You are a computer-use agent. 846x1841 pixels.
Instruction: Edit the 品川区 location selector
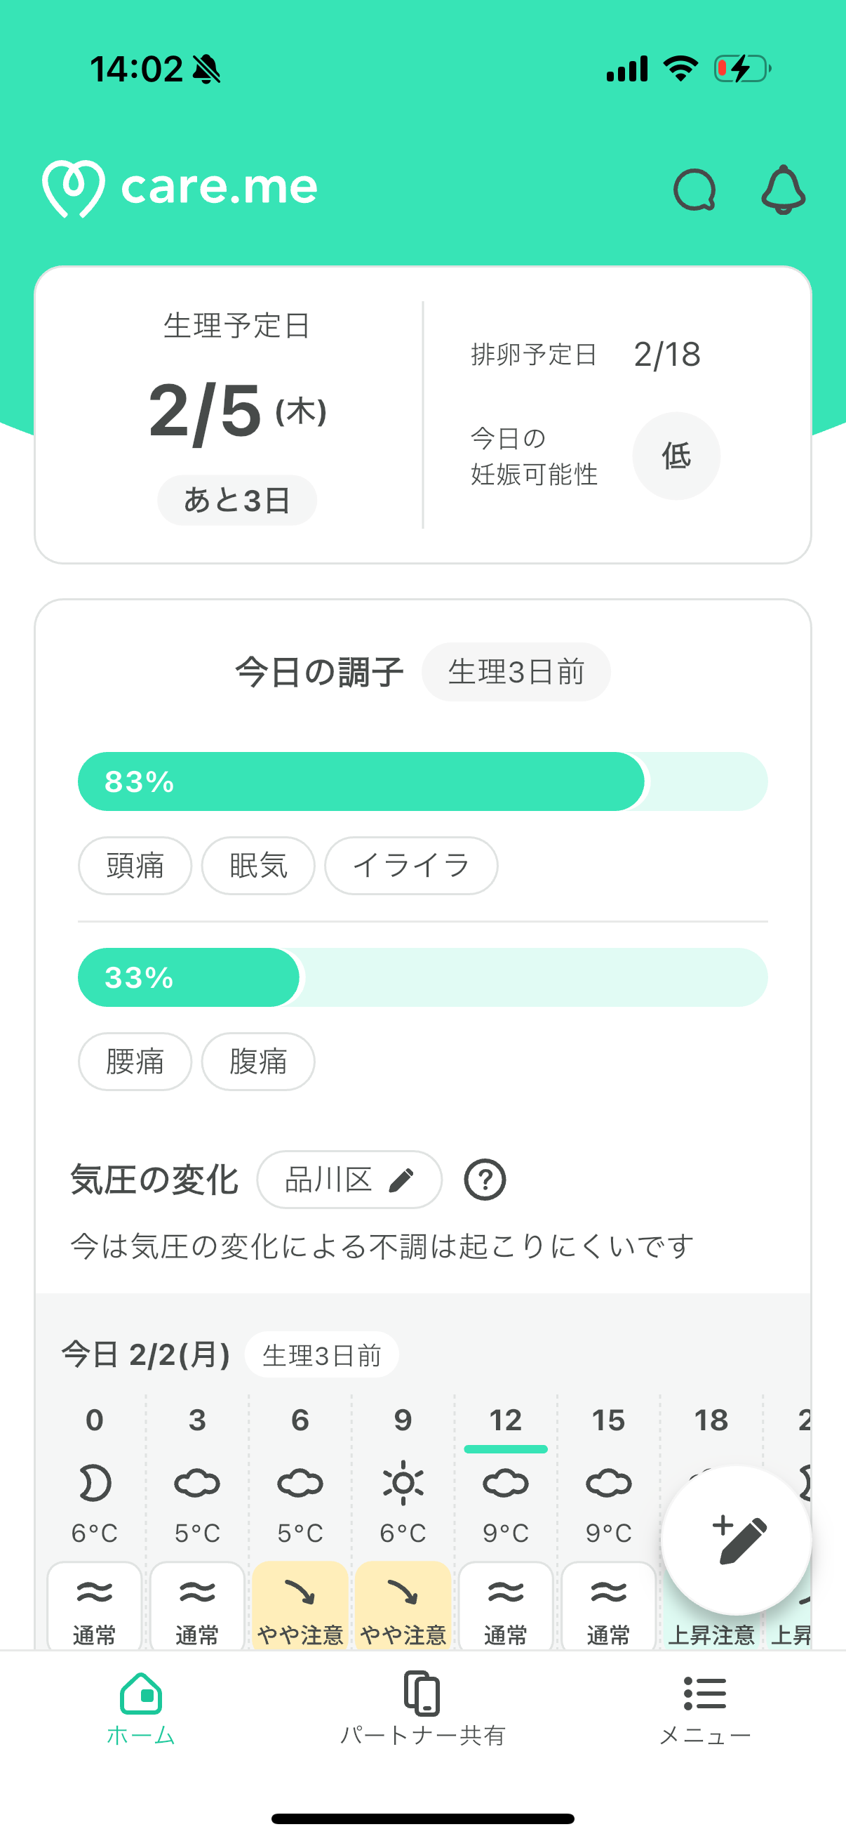(349, 1179)
